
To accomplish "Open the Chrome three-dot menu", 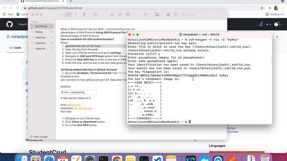I will (x=283, y=8).
